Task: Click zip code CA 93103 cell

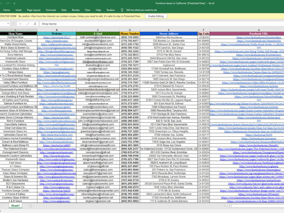Action: tap(204, 201)
